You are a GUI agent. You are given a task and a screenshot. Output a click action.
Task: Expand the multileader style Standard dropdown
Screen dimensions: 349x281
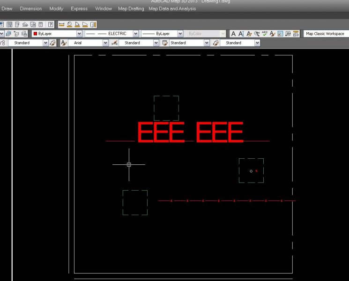pos(257,43)
